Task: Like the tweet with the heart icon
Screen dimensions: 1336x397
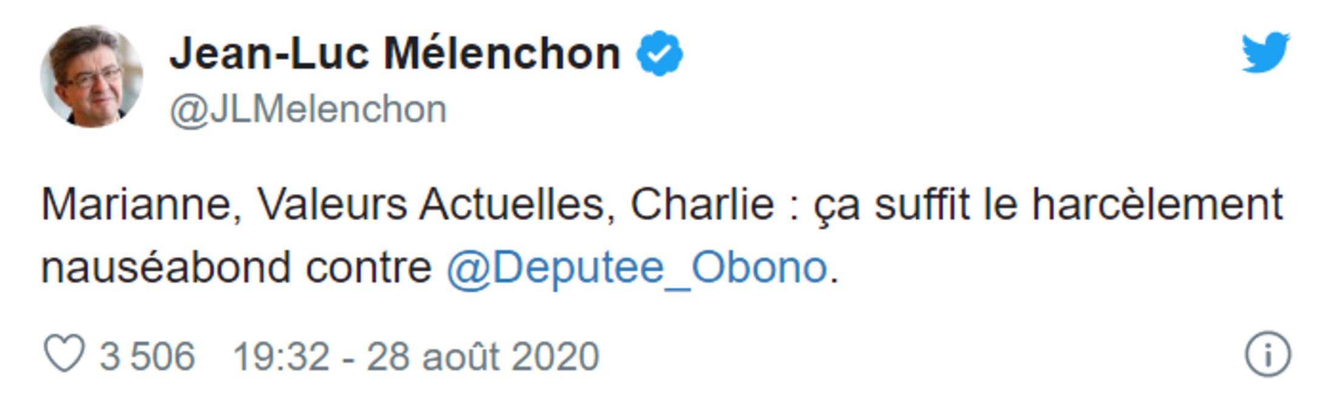Action: pos(64,353)
